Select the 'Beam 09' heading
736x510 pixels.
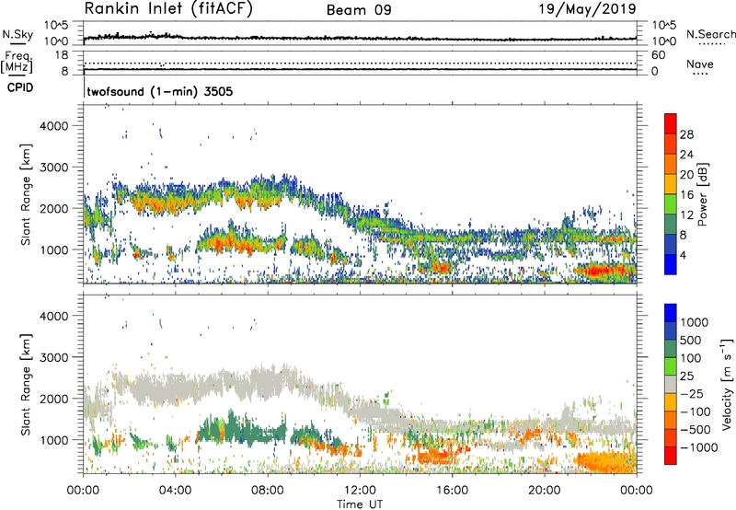(359, 10)
